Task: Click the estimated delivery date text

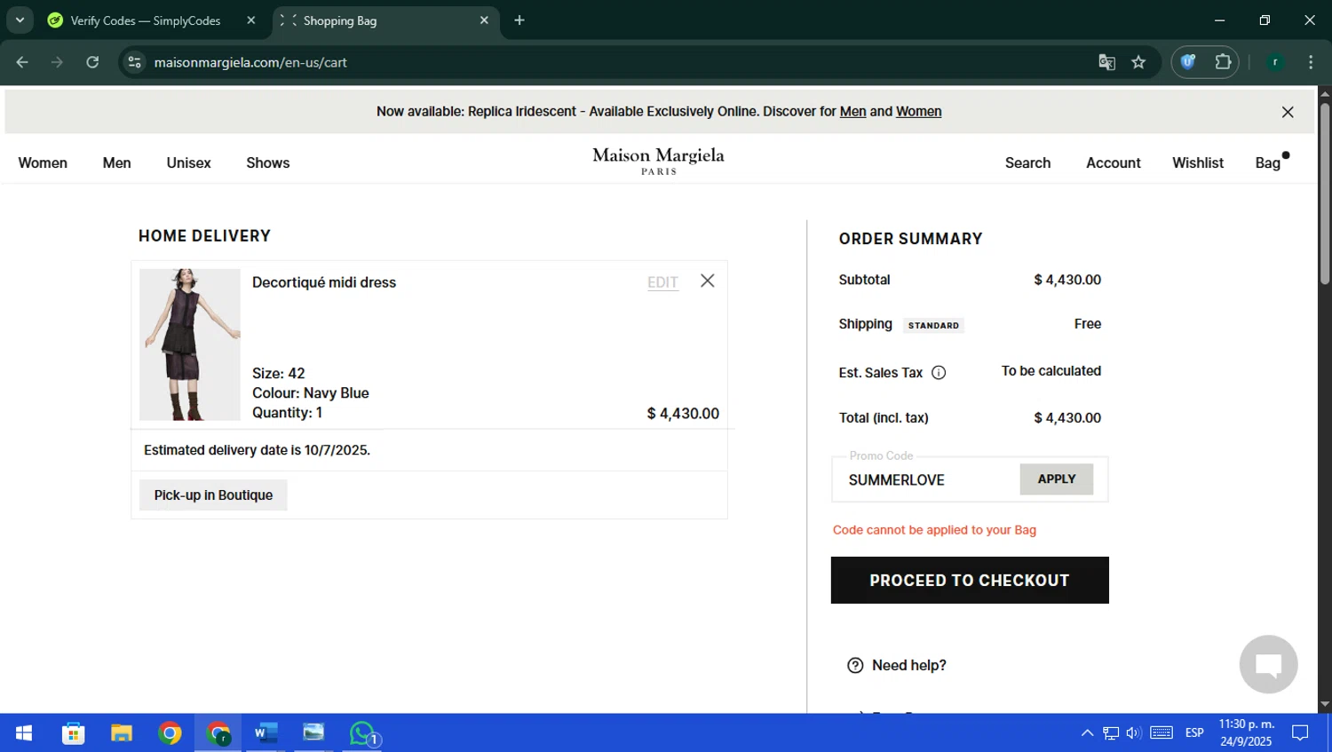Action: [257, 450]
